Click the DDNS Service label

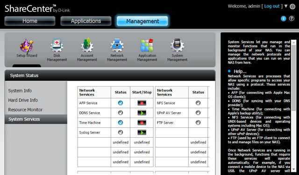[x=89, y=113]
